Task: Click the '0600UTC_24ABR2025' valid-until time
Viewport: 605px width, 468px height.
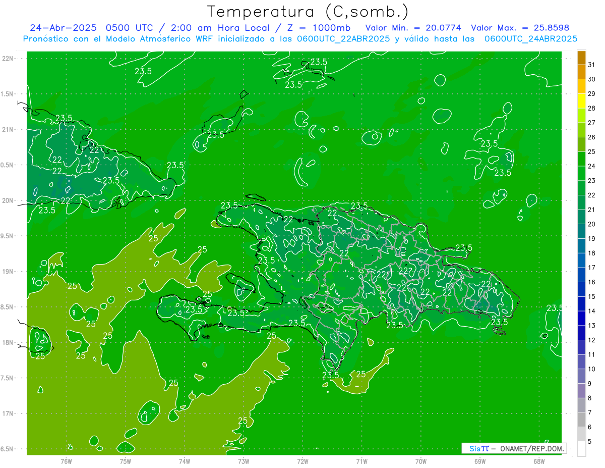Action: (531, 39)
